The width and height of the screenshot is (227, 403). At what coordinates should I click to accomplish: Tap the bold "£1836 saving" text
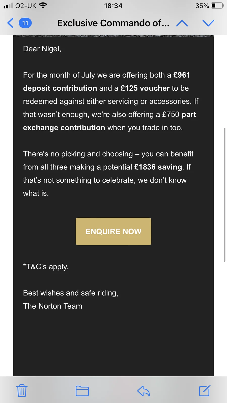[158, 167]
